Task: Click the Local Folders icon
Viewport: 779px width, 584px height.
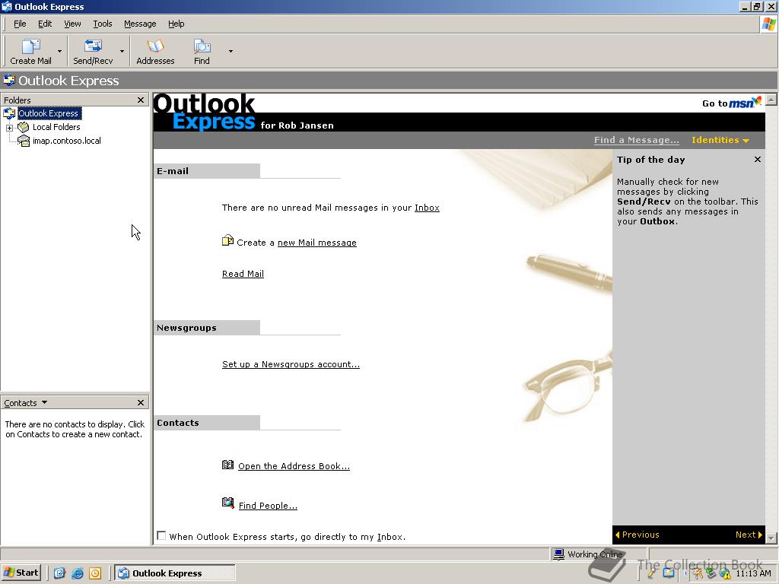Action: click(24, 127)
